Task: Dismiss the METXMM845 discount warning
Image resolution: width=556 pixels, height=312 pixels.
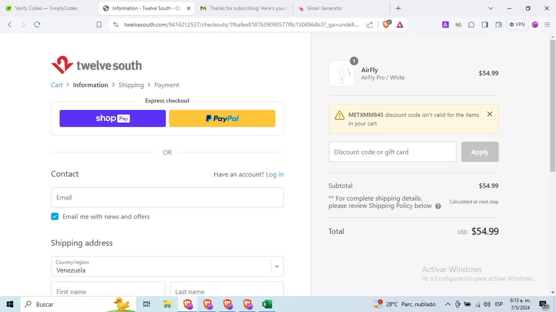Action: point(490,114)
